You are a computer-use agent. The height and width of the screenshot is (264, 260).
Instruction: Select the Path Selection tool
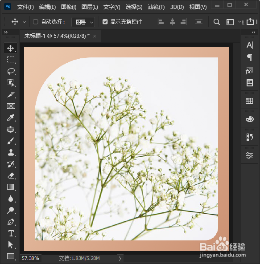pos(10,245)
